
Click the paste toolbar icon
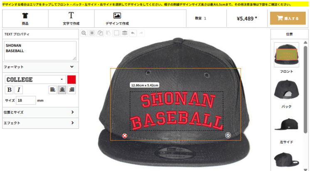click(108, 33)
